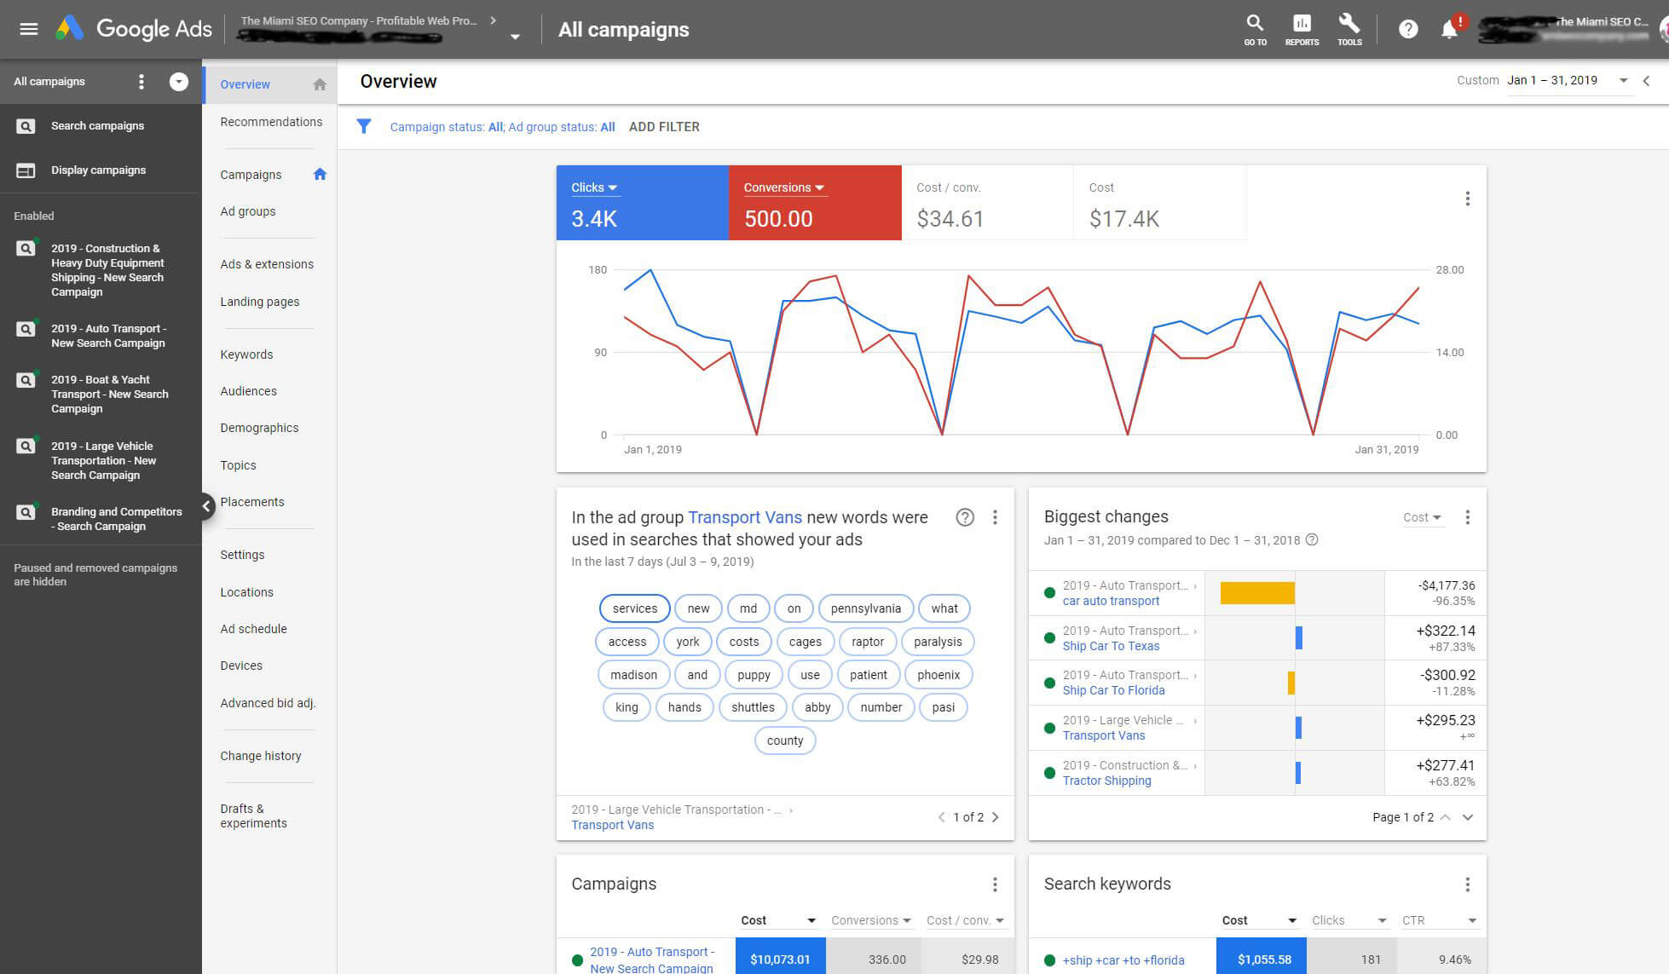Open Ad groups in page menu
The height and width of the screenshot is (974, 1669).
(248, 211)
